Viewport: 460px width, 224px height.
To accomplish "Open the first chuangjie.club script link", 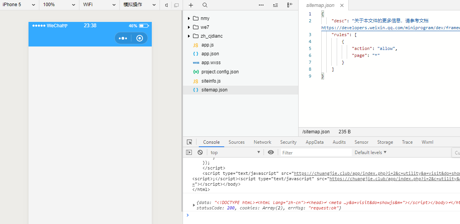I will [377, 173].
